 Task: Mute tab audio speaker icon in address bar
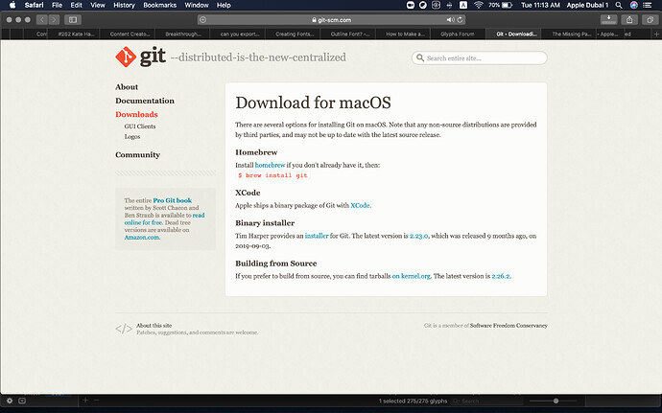tap(450, 20)
